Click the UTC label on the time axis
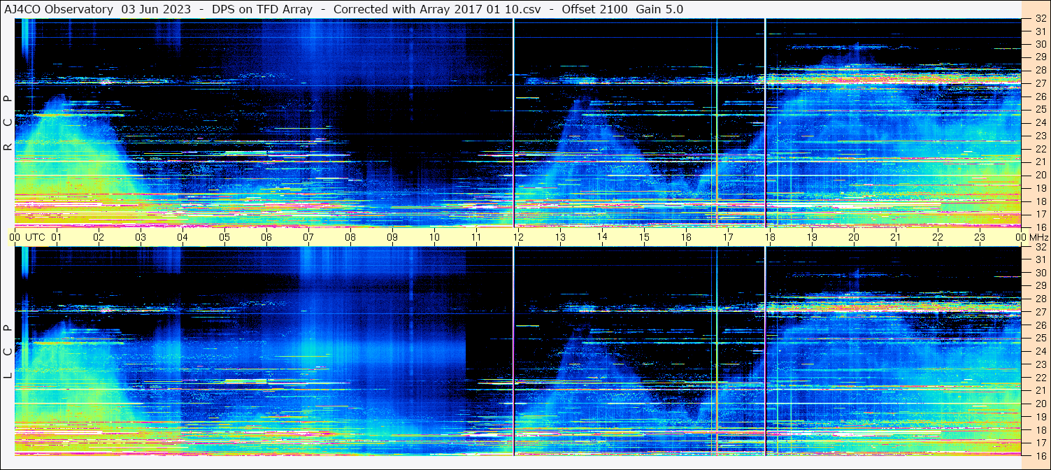 [x=35, y=237]
